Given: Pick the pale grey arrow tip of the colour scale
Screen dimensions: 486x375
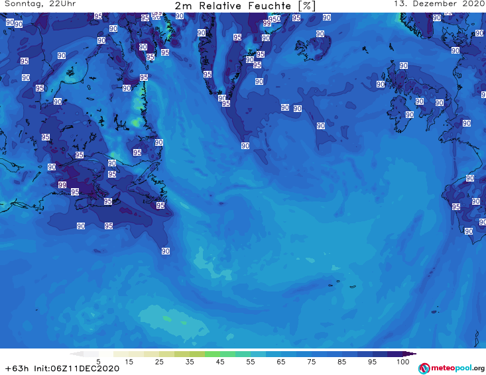Looking at the screenshot, I should tap(76, 354).
